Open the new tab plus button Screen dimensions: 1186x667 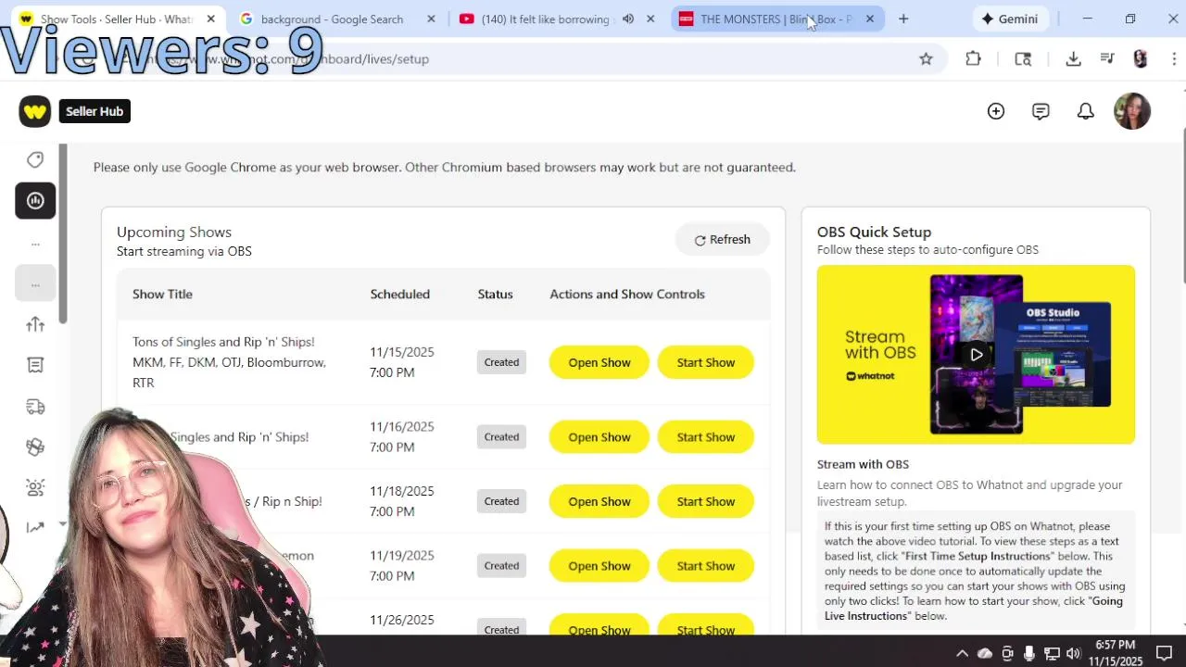tap(903, 19)
